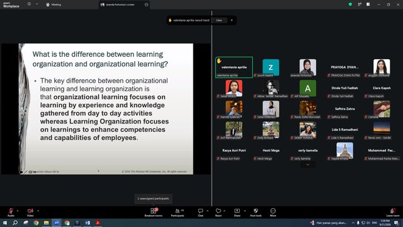Expand chat options caret
Viewport: 403px width, 227px height.
point(207,211)
